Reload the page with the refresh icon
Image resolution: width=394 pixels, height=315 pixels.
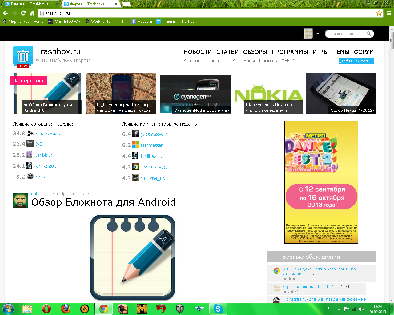coord(23,13)
